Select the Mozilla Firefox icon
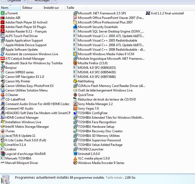 pyautogui.click(x=75, y=63)
